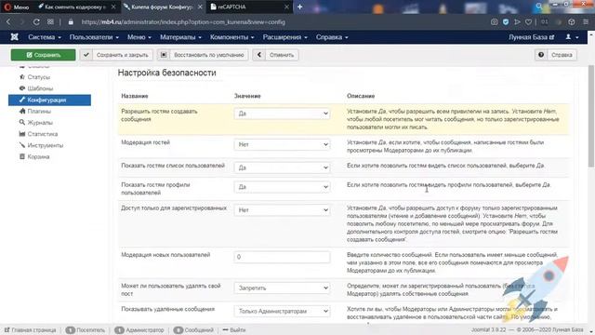Open the Пользователи menu

94,37
